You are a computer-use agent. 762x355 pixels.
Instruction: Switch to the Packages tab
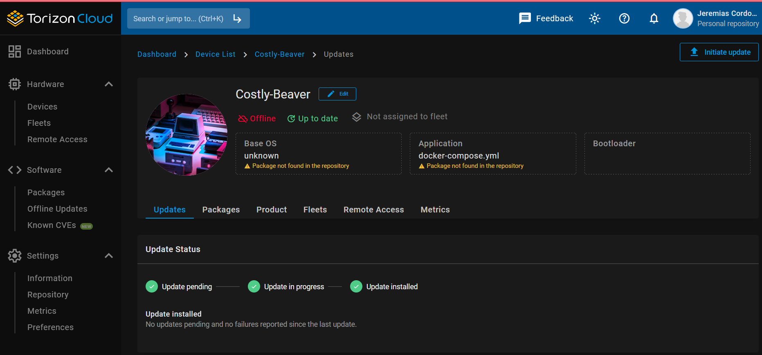221,210
